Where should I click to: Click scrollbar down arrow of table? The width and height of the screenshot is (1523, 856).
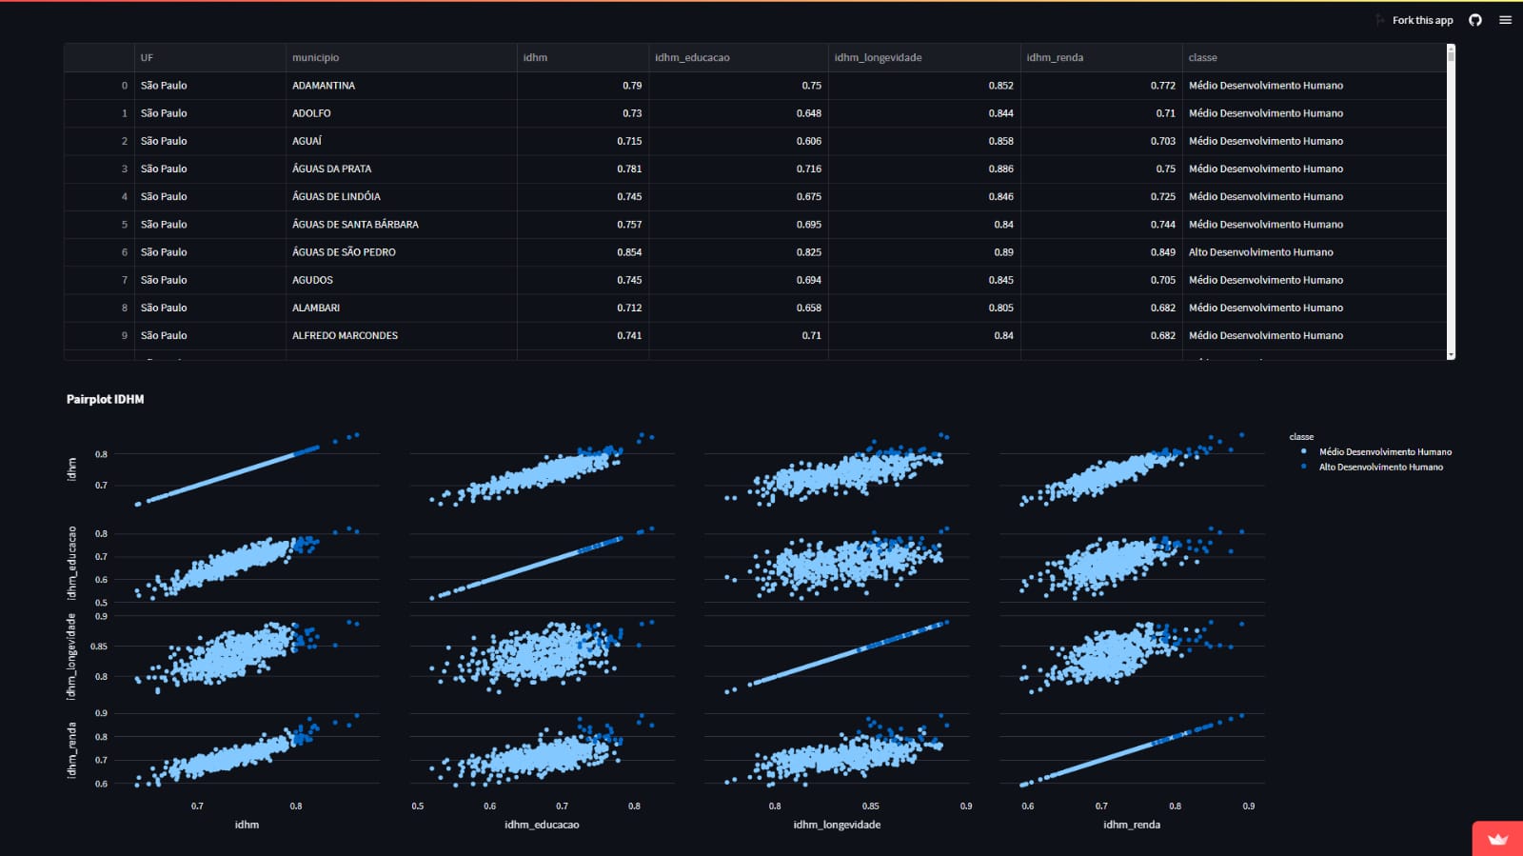[x=1451, y=354]
